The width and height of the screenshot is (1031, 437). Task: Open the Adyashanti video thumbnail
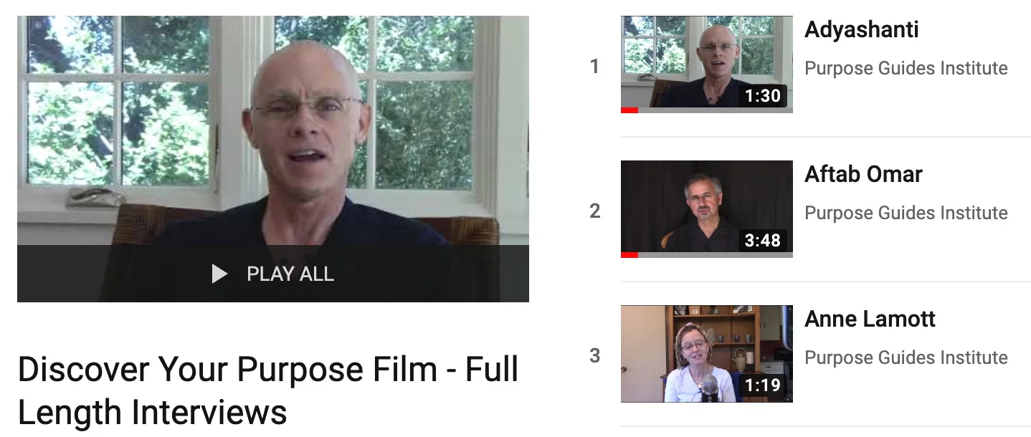(x=707, y=64)
